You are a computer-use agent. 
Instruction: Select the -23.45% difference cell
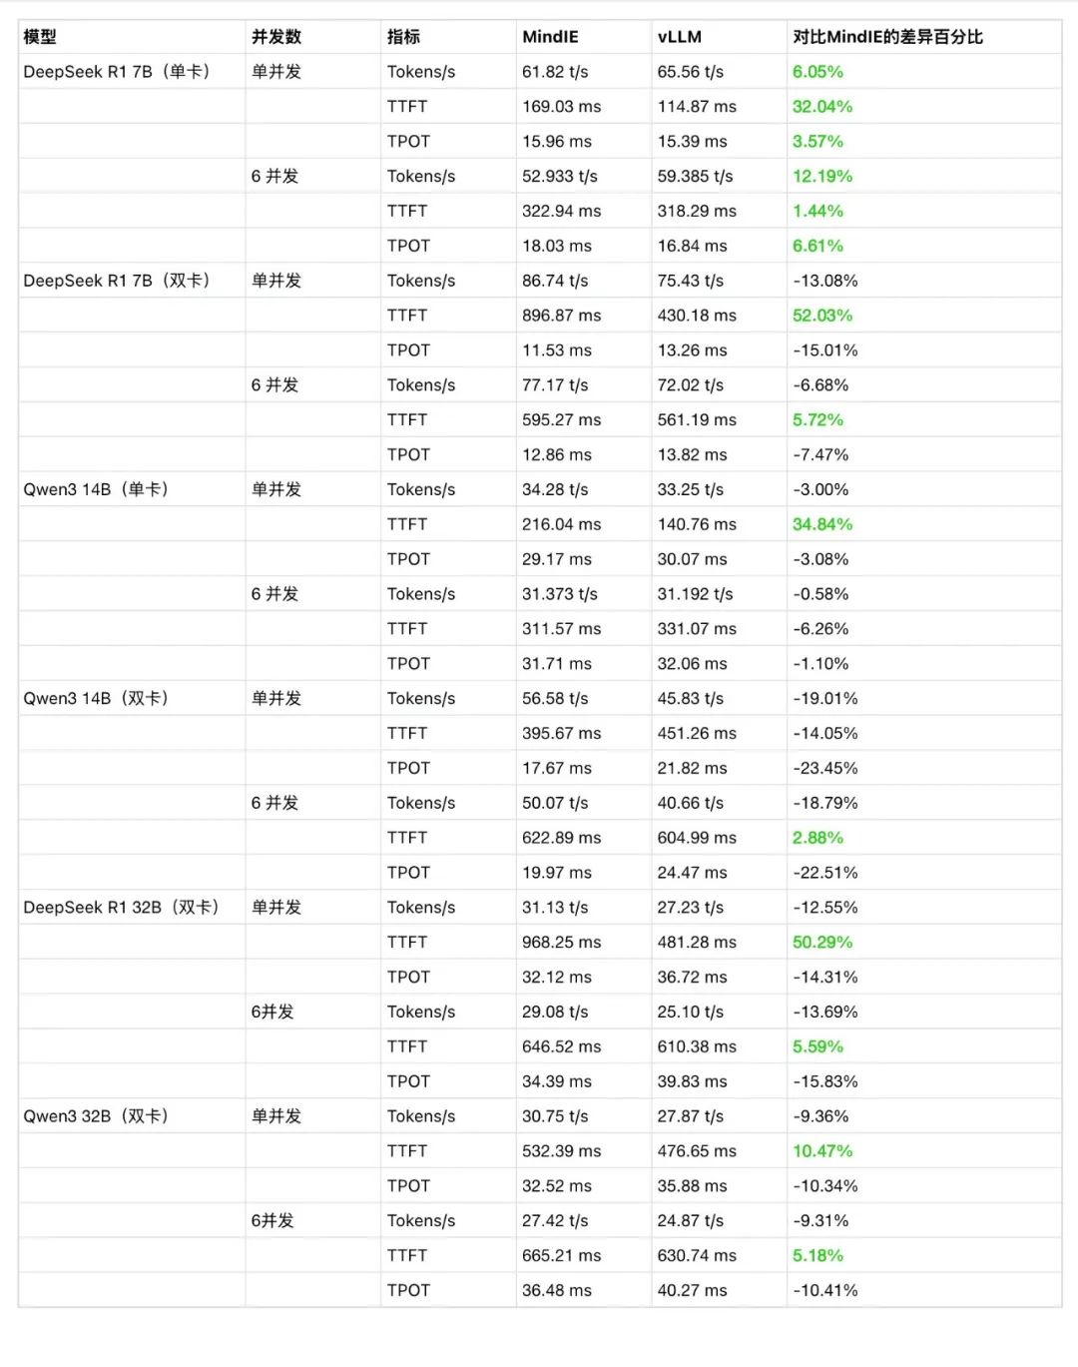[x=825, y=768]
